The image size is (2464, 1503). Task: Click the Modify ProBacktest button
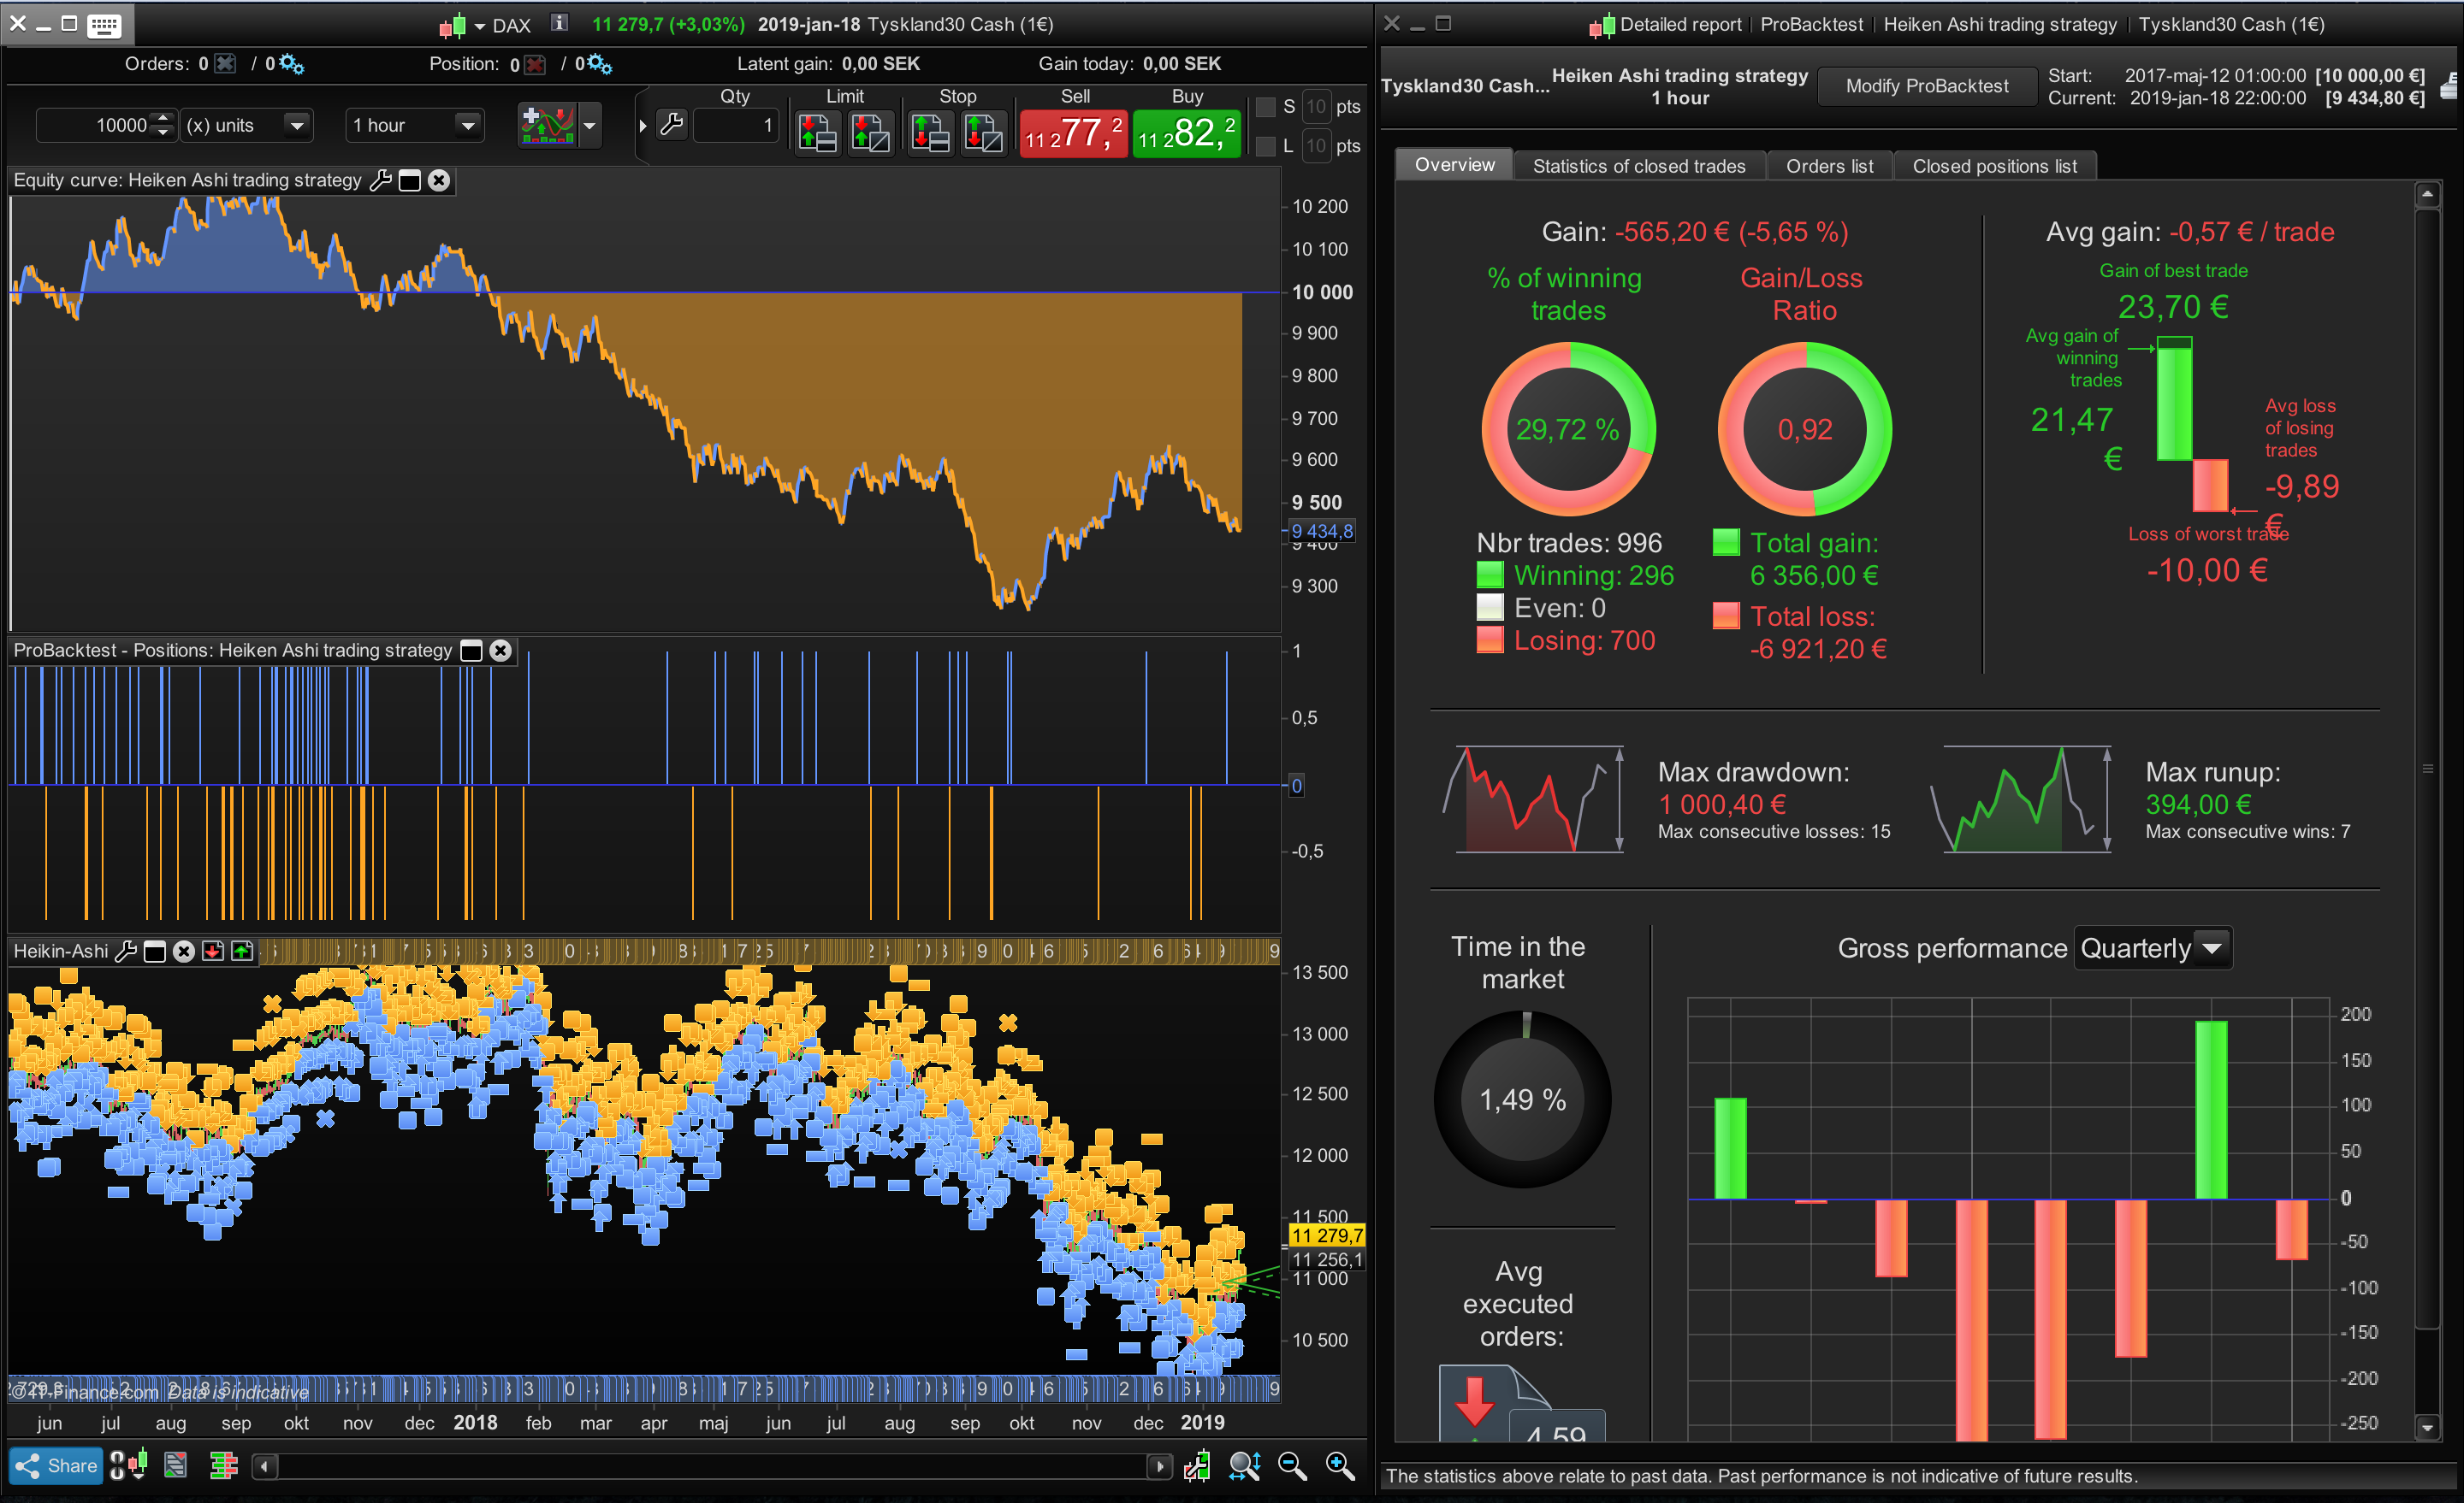pos(1926,86)
